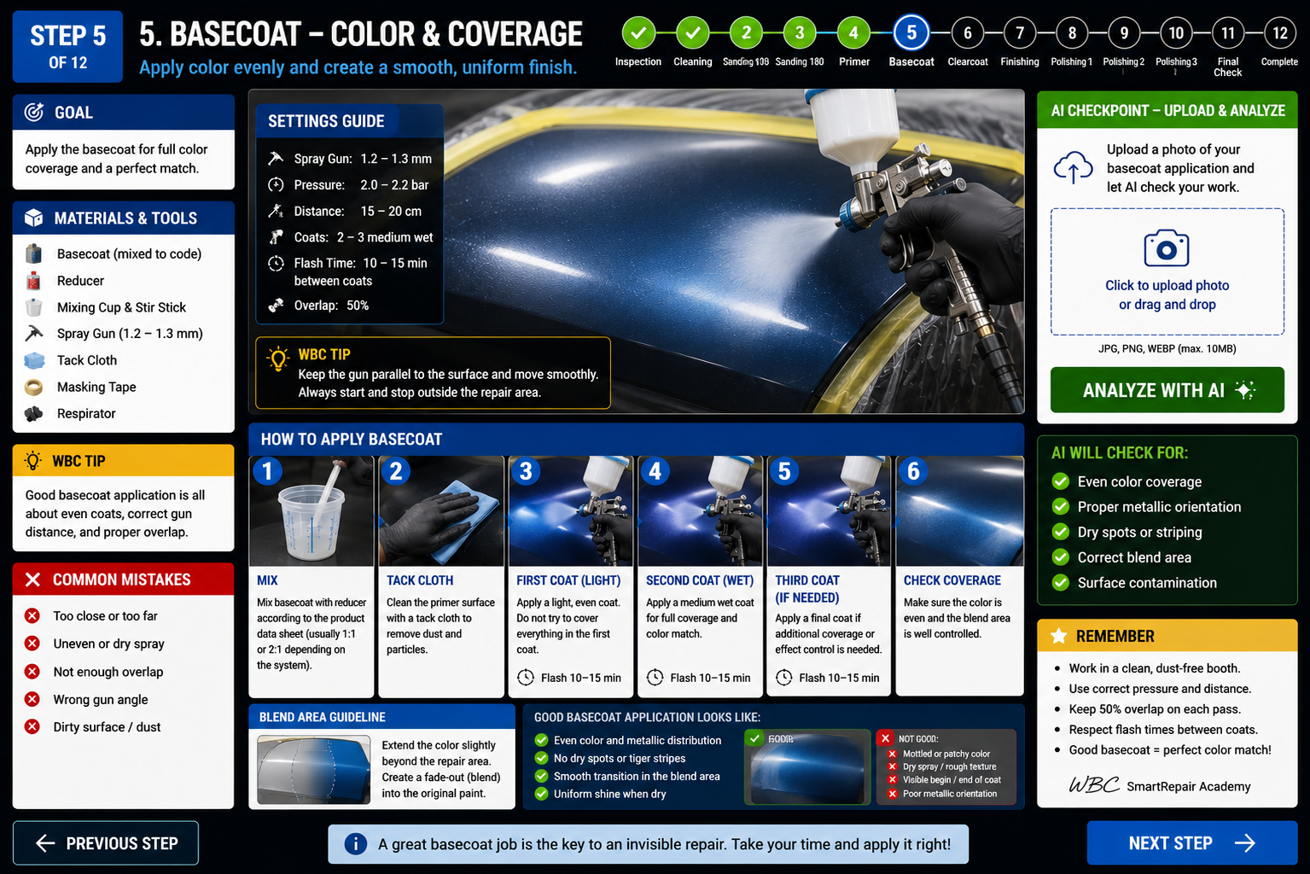This screenshot has height=874, width=1310.
Task: Click the camera upload icon
Action: click(x=1167, y=248)
